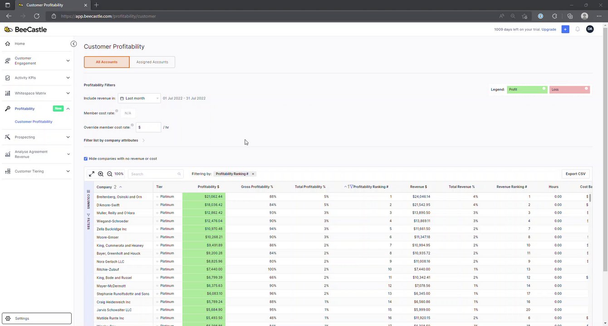Click the Profit legend info icon
This screenshot has height=326, width=608.
pyautogui.click(x=544, y=88)
